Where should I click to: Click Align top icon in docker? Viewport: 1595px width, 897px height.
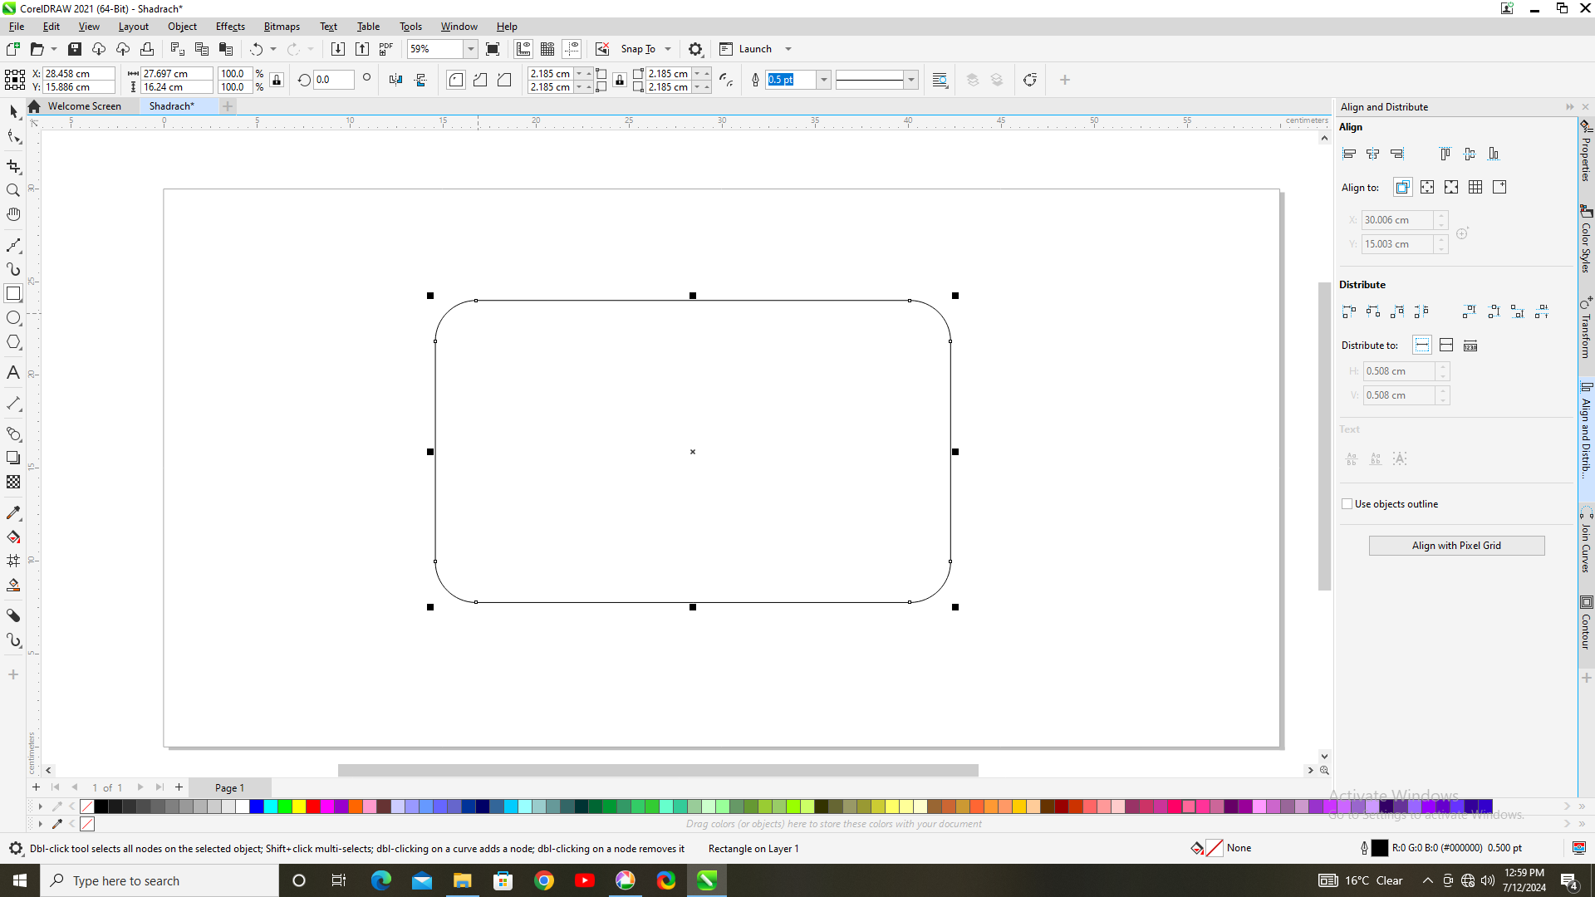coord(1445,154)
